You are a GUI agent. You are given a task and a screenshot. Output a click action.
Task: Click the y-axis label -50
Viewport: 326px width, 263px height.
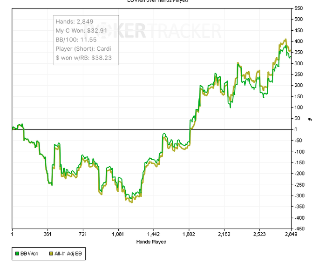[x=299, y=141]
